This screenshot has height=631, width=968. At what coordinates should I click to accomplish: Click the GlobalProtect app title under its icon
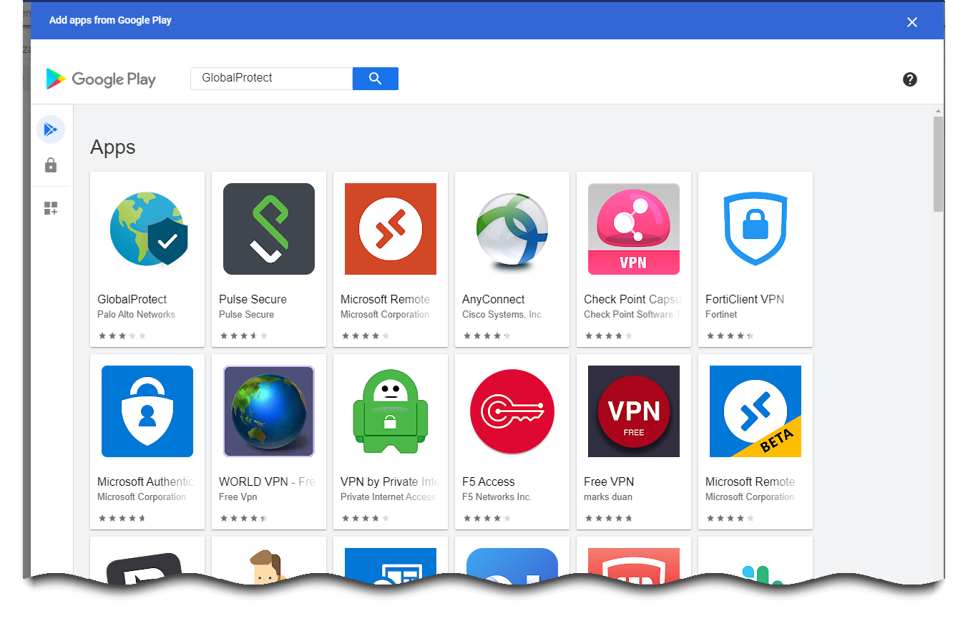[132, 299]
